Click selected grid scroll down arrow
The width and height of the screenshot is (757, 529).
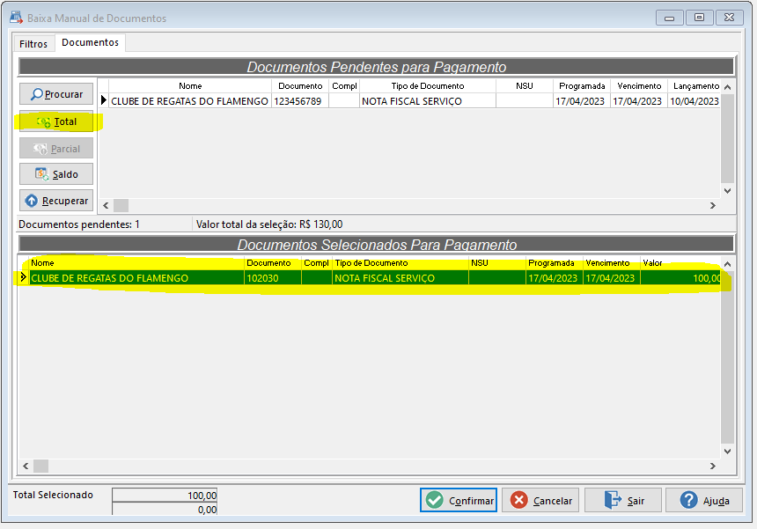click(x=728, y=452)
